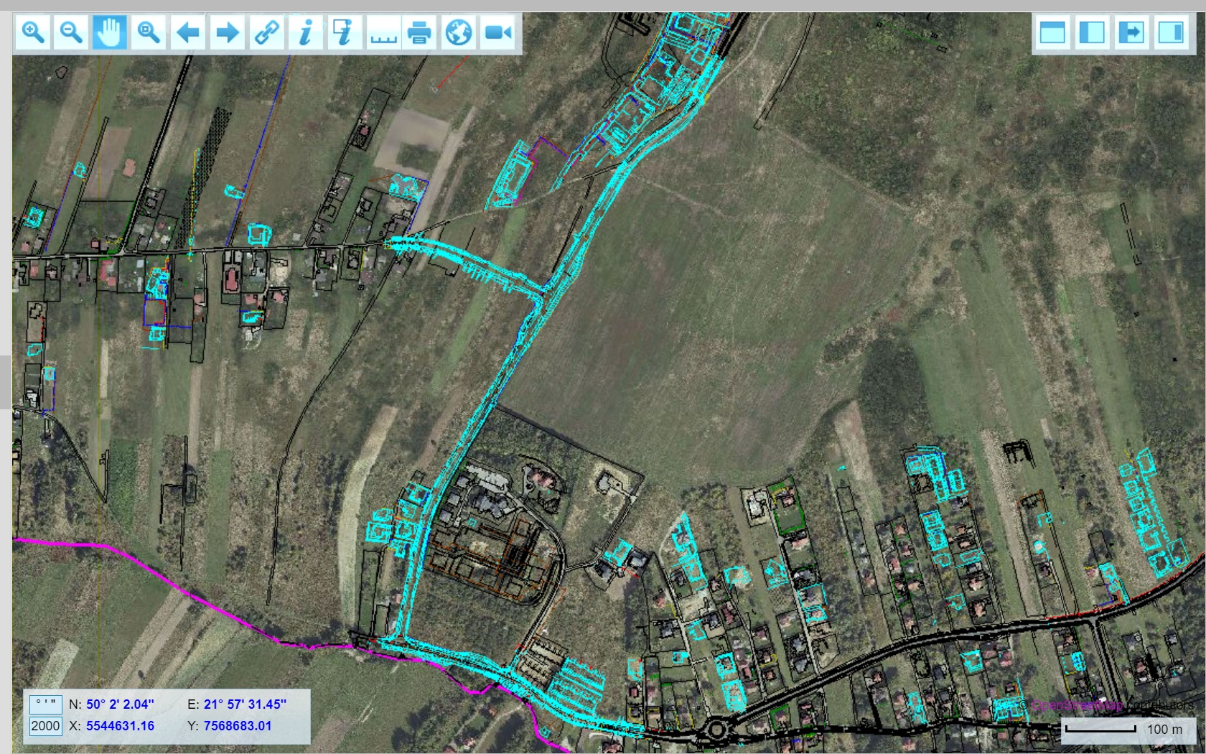Select the italic 'i' info tool
Viewport: 1206px width, 754px height.
coord(306,32)
